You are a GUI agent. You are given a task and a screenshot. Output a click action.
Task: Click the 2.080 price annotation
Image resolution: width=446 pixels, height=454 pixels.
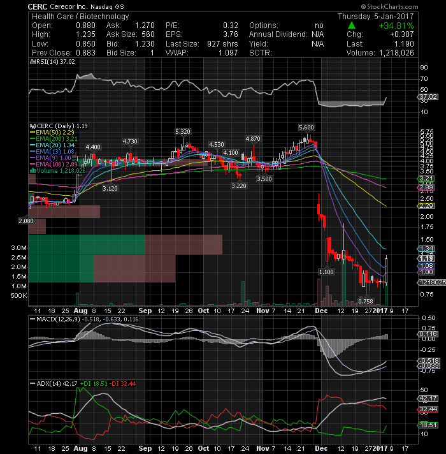coord(26,221)
